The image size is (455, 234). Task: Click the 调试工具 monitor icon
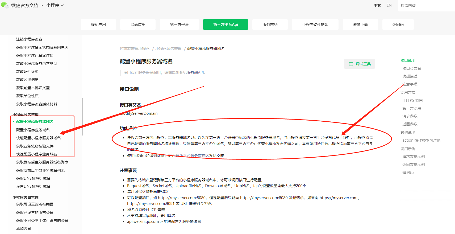[x=351, y=64]
